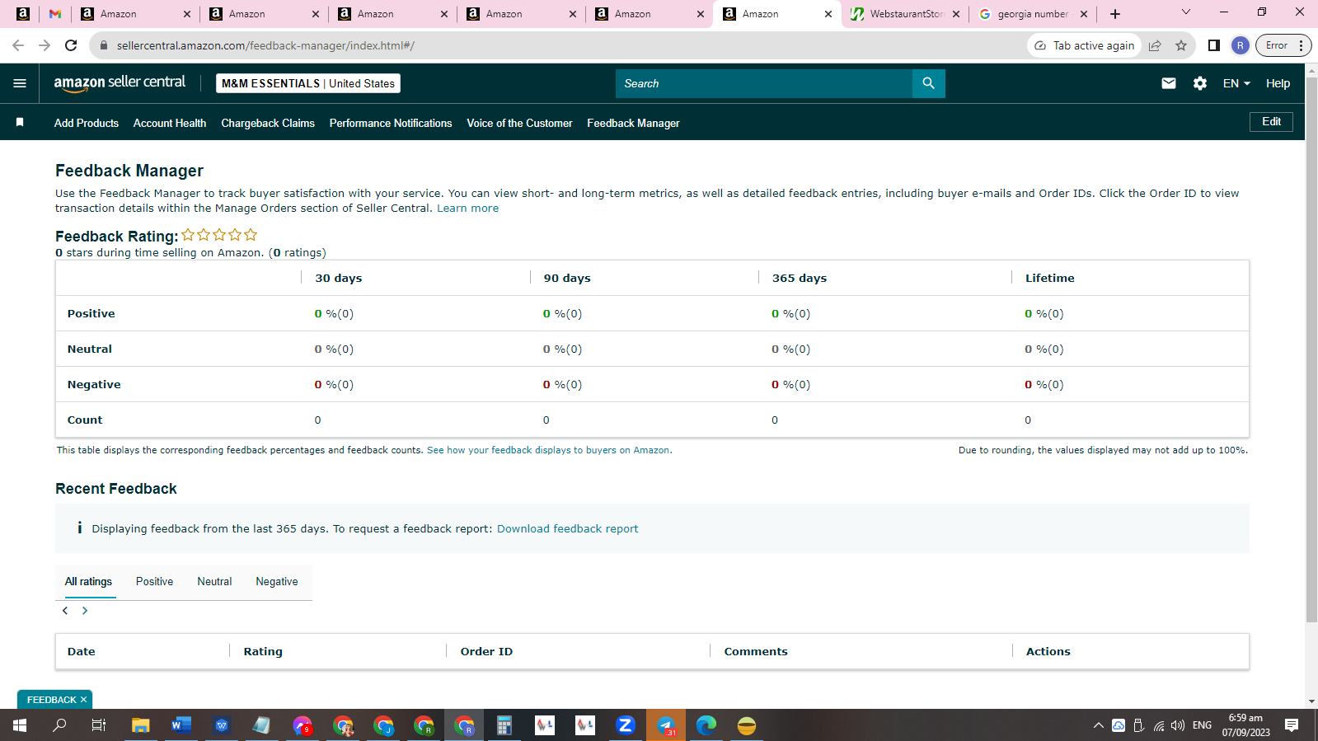Open Telegram from the taskbar
This screenshot has width=1318, height=741.
coord(666,725)
